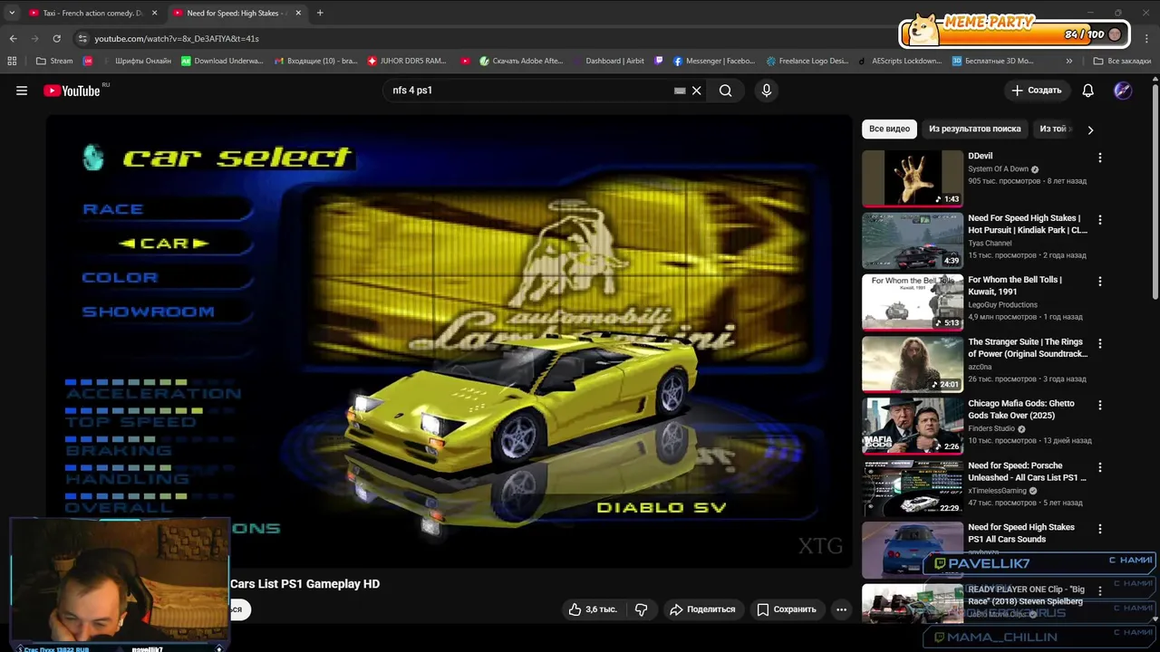Open Need for Speed Porsche Unleashed title
Screen dimensions: 1160x652
pos(1027,471)
